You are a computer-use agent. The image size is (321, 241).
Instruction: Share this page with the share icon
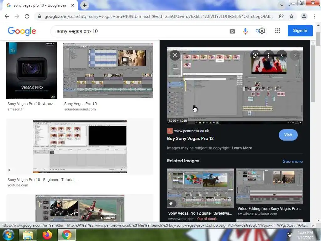point(281,16)
